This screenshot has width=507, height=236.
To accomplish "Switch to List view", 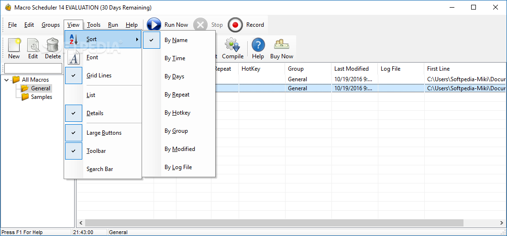I will pyautogui.click(x=103, y=95).
